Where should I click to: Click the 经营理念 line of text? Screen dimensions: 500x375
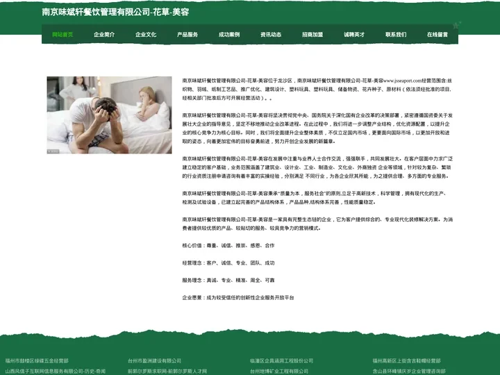(x=228, y=262)
